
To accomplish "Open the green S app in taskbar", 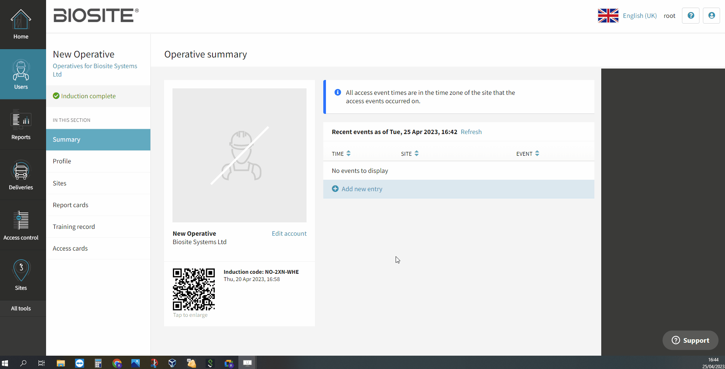I will [210, 363].
